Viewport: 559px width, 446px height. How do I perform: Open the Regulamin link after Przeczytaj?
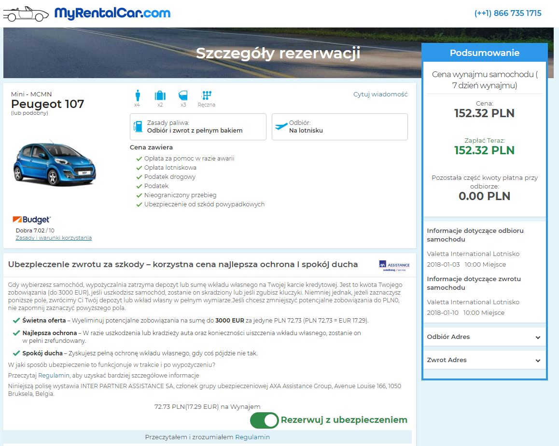point(54,376)
